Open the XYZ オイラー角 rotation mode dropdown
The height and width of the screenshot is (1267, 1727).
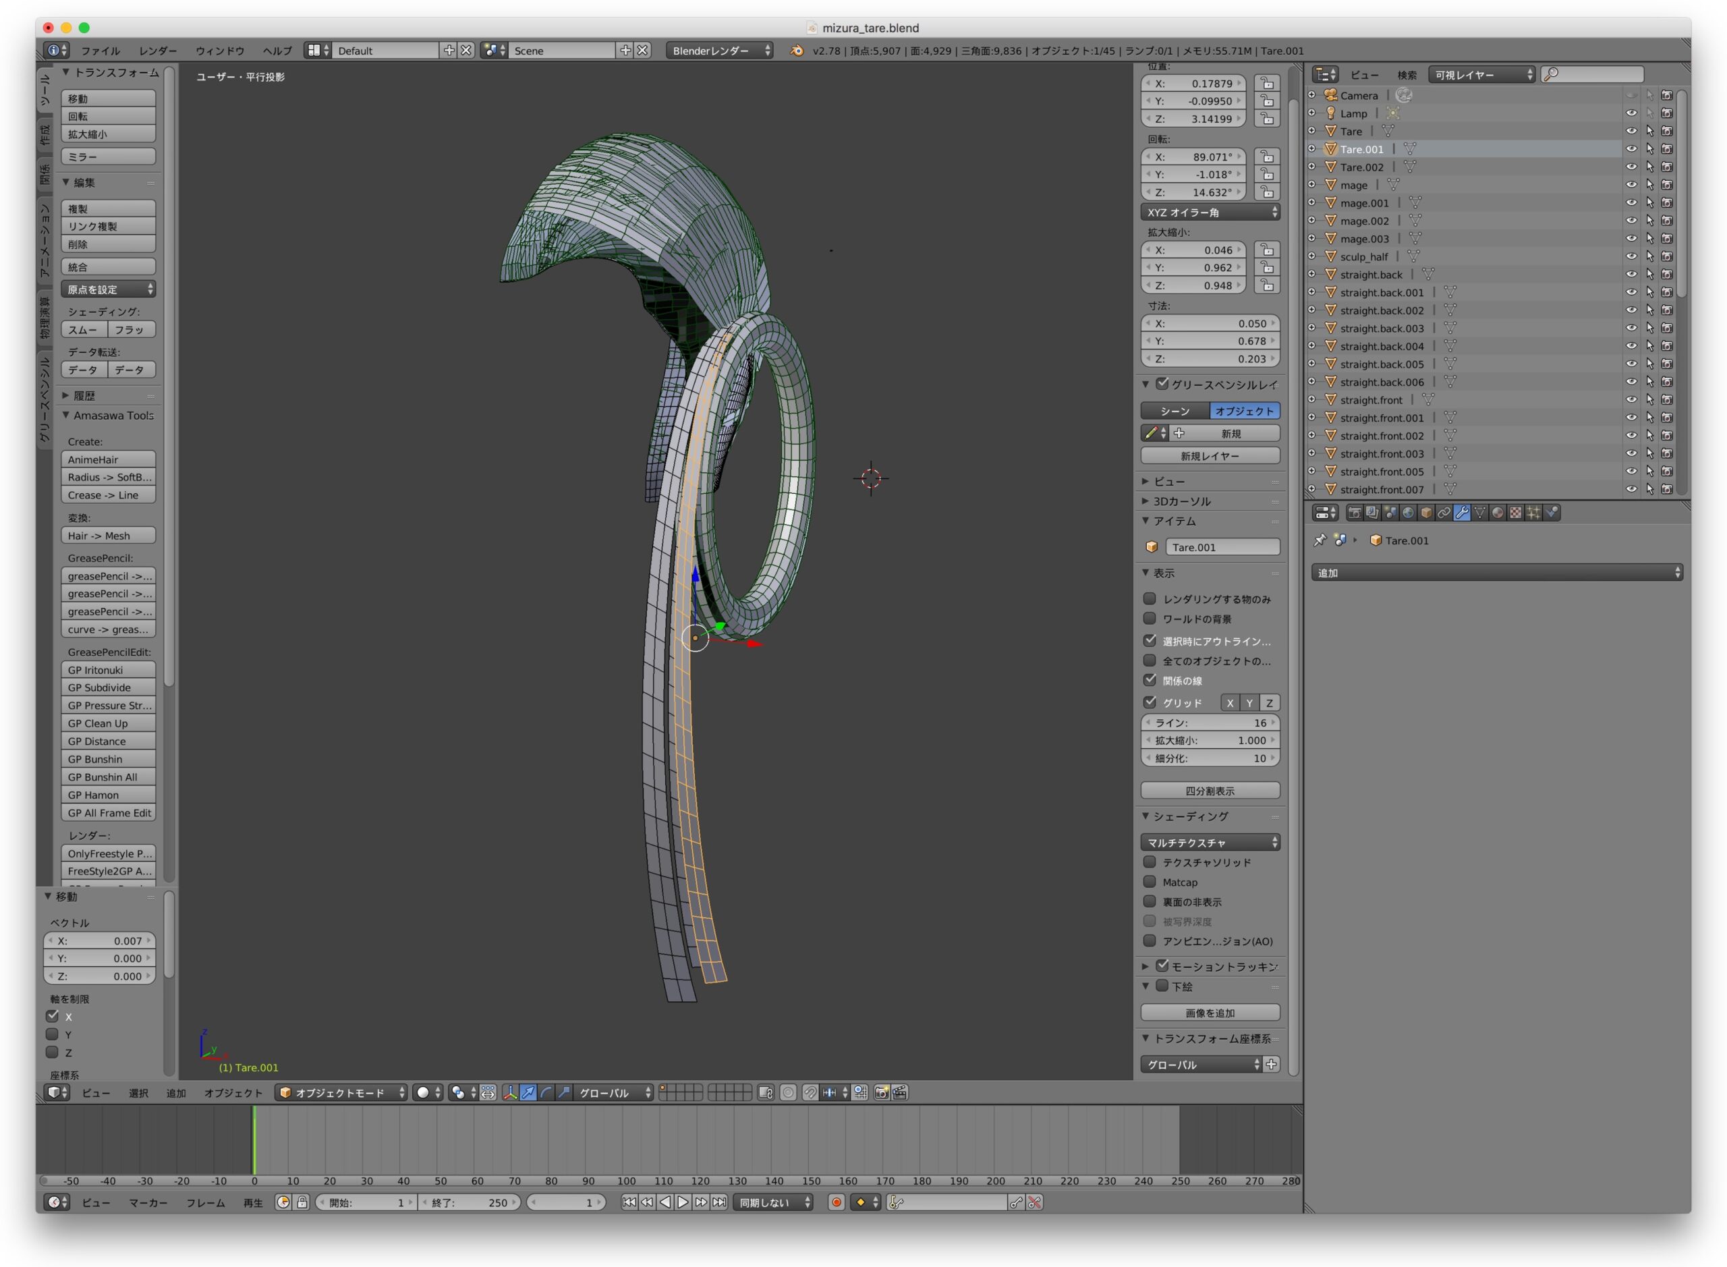tap(1210, 213)
